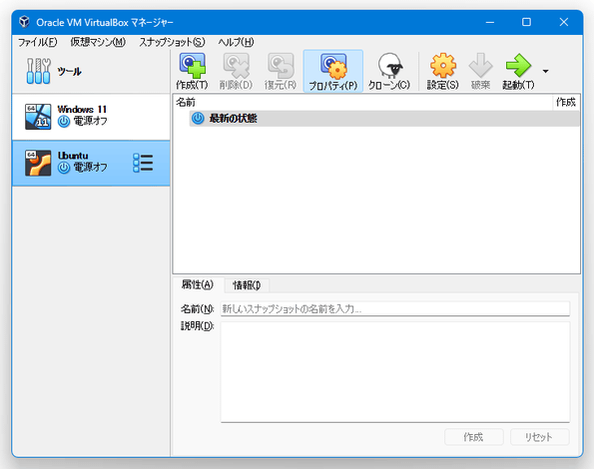Toggle the プロパティ(P) properties toolbar button
This screenshot has height=469, width=594.
tap(333, 71)
